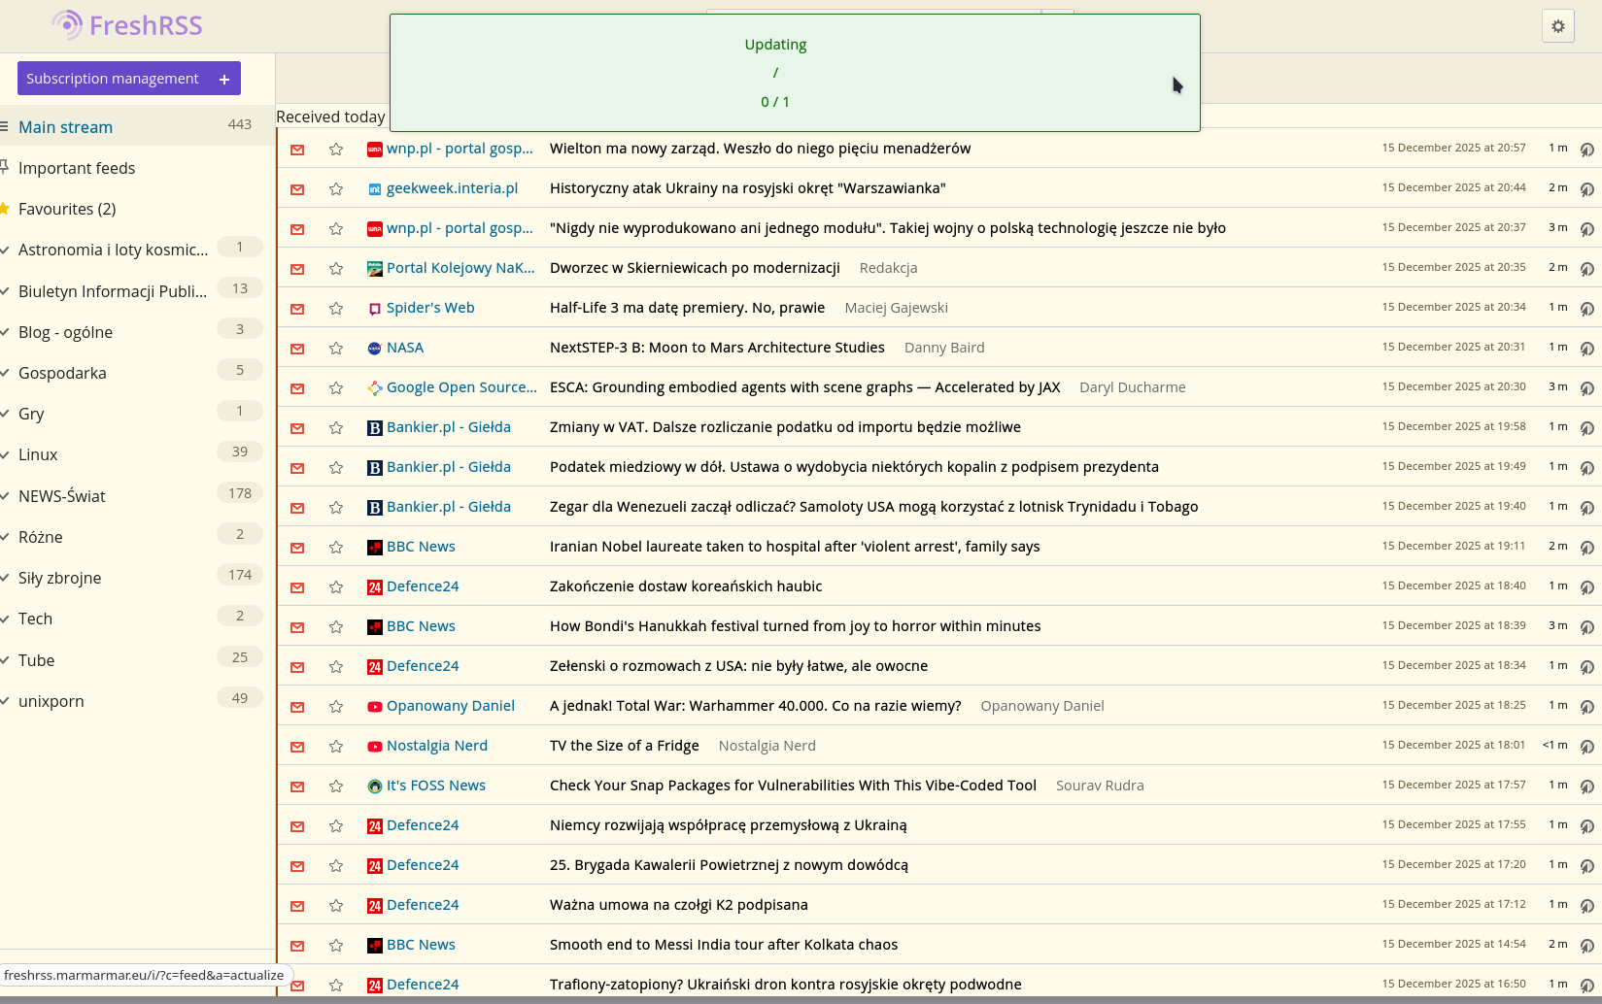1602x1004 pixels.
Task: Star the ESCA scene graphs article
Action: click(336, 387)
